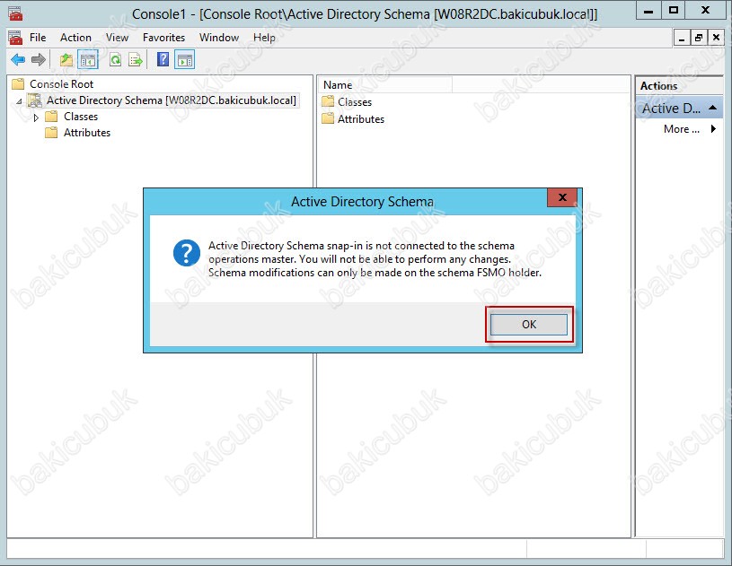Click the console icon in title bar
Image resolution: width=732 pixels, height=566 pixels.
(15, 14)
